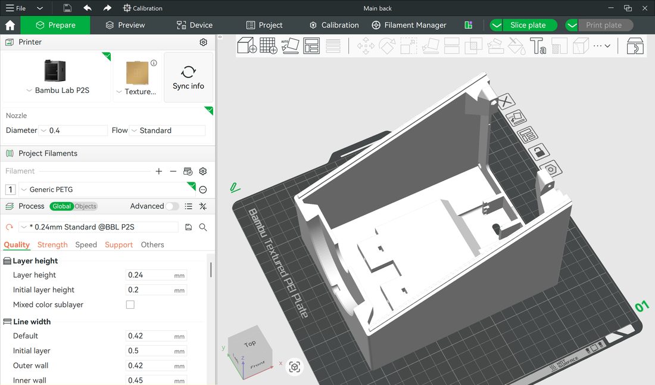Click the Sync info button
This screenshot has height=385, width=655.
point(188,77)
